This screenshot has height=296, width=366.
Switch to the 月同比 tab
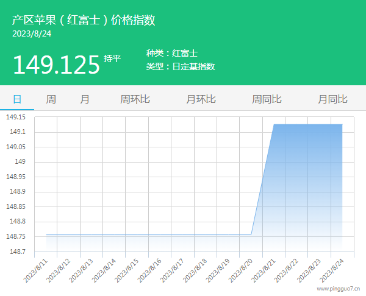[332, 99]
